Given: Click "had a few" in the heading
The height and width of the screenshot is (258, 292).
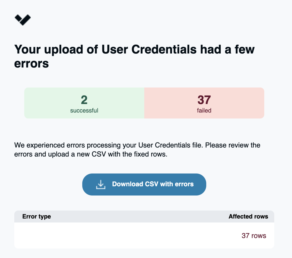Looking at the screenshot, I should 227,49.
